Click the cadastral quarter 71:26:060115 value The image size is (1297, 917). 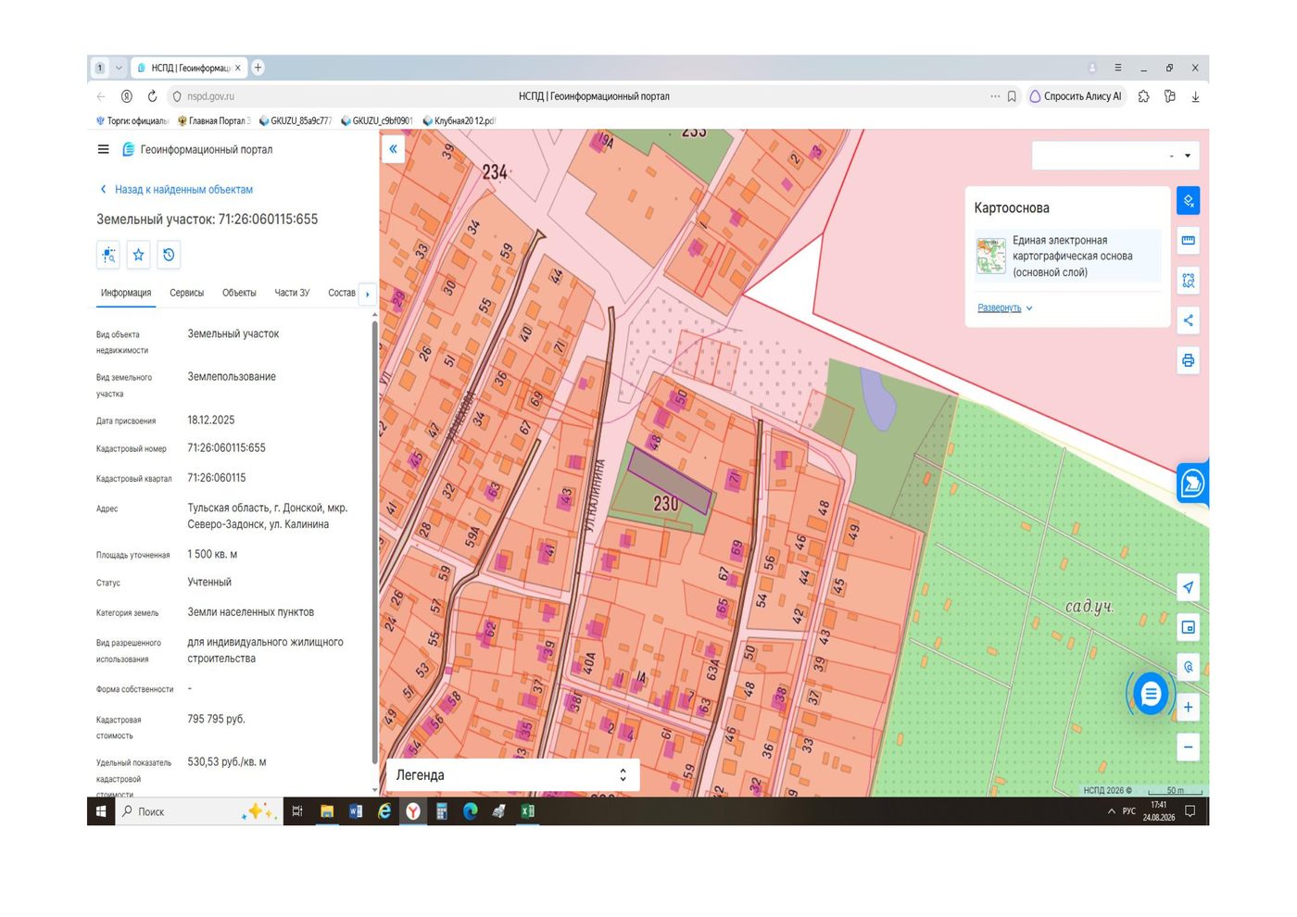[x=217, y=478]
